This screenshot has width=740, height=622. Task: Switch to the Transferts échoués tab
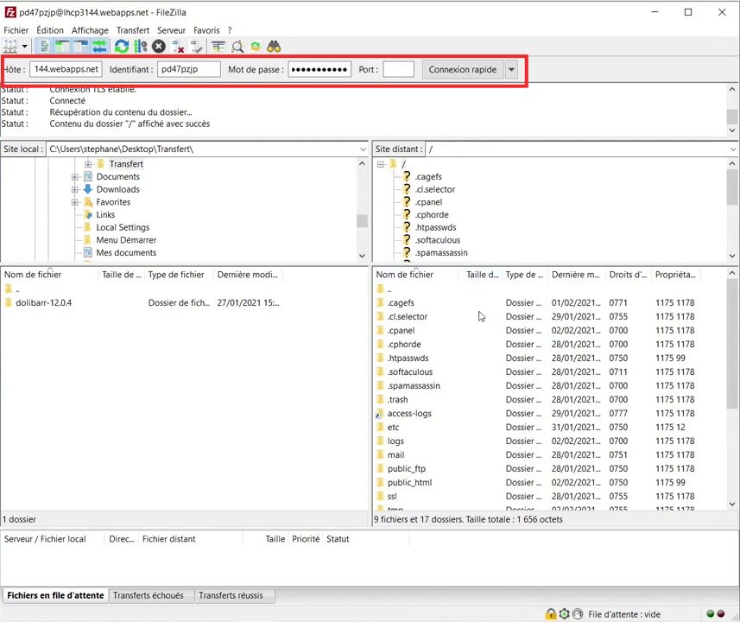click(x=149, y=595)
